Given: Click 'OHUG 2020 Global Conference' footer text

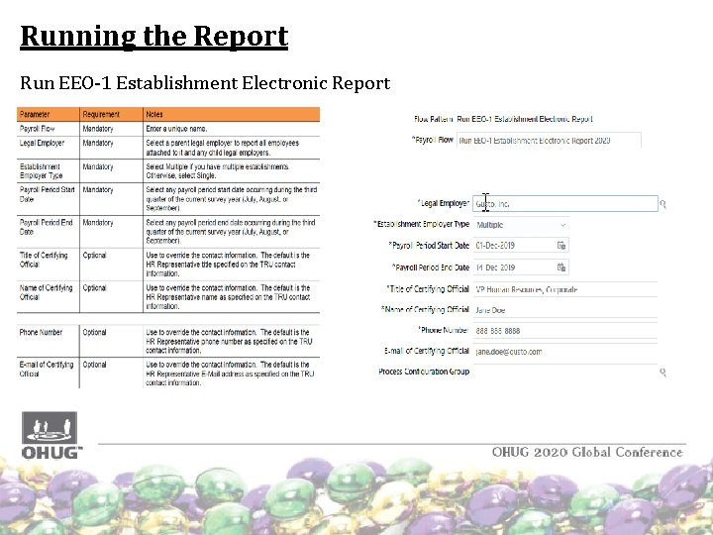Looking at the screenshot, I should tap(587, 452).
